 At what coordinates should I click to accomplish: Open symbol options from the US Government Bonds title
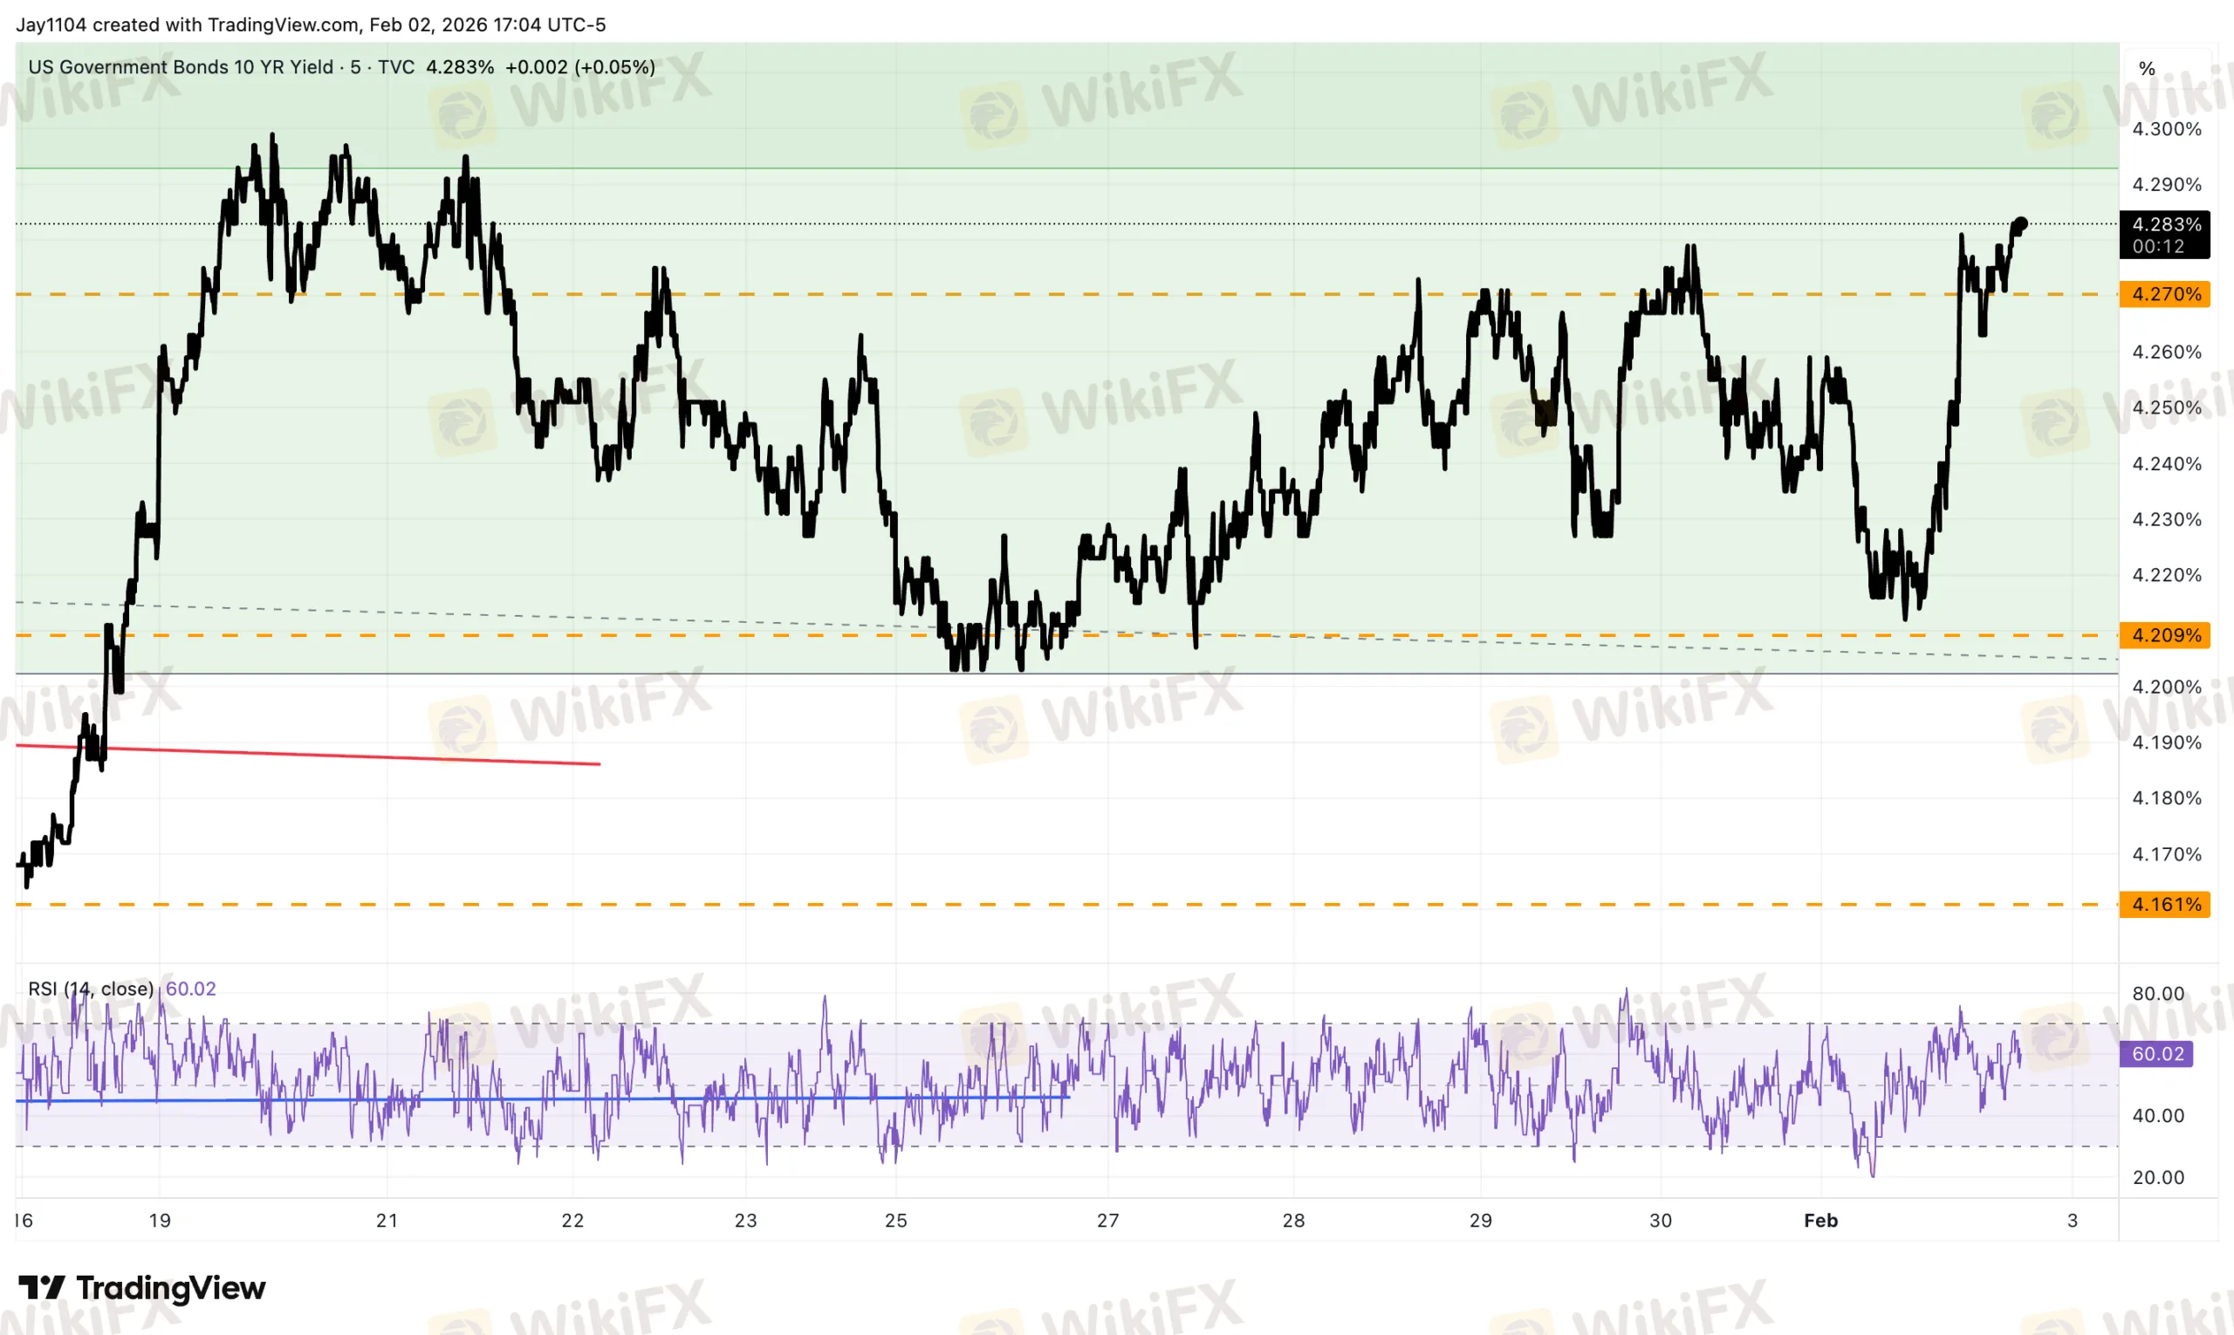180,66
